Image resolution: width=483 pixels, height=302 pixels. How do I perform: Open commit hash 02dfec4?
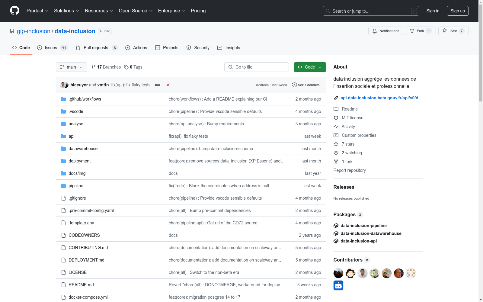(262, 85)
